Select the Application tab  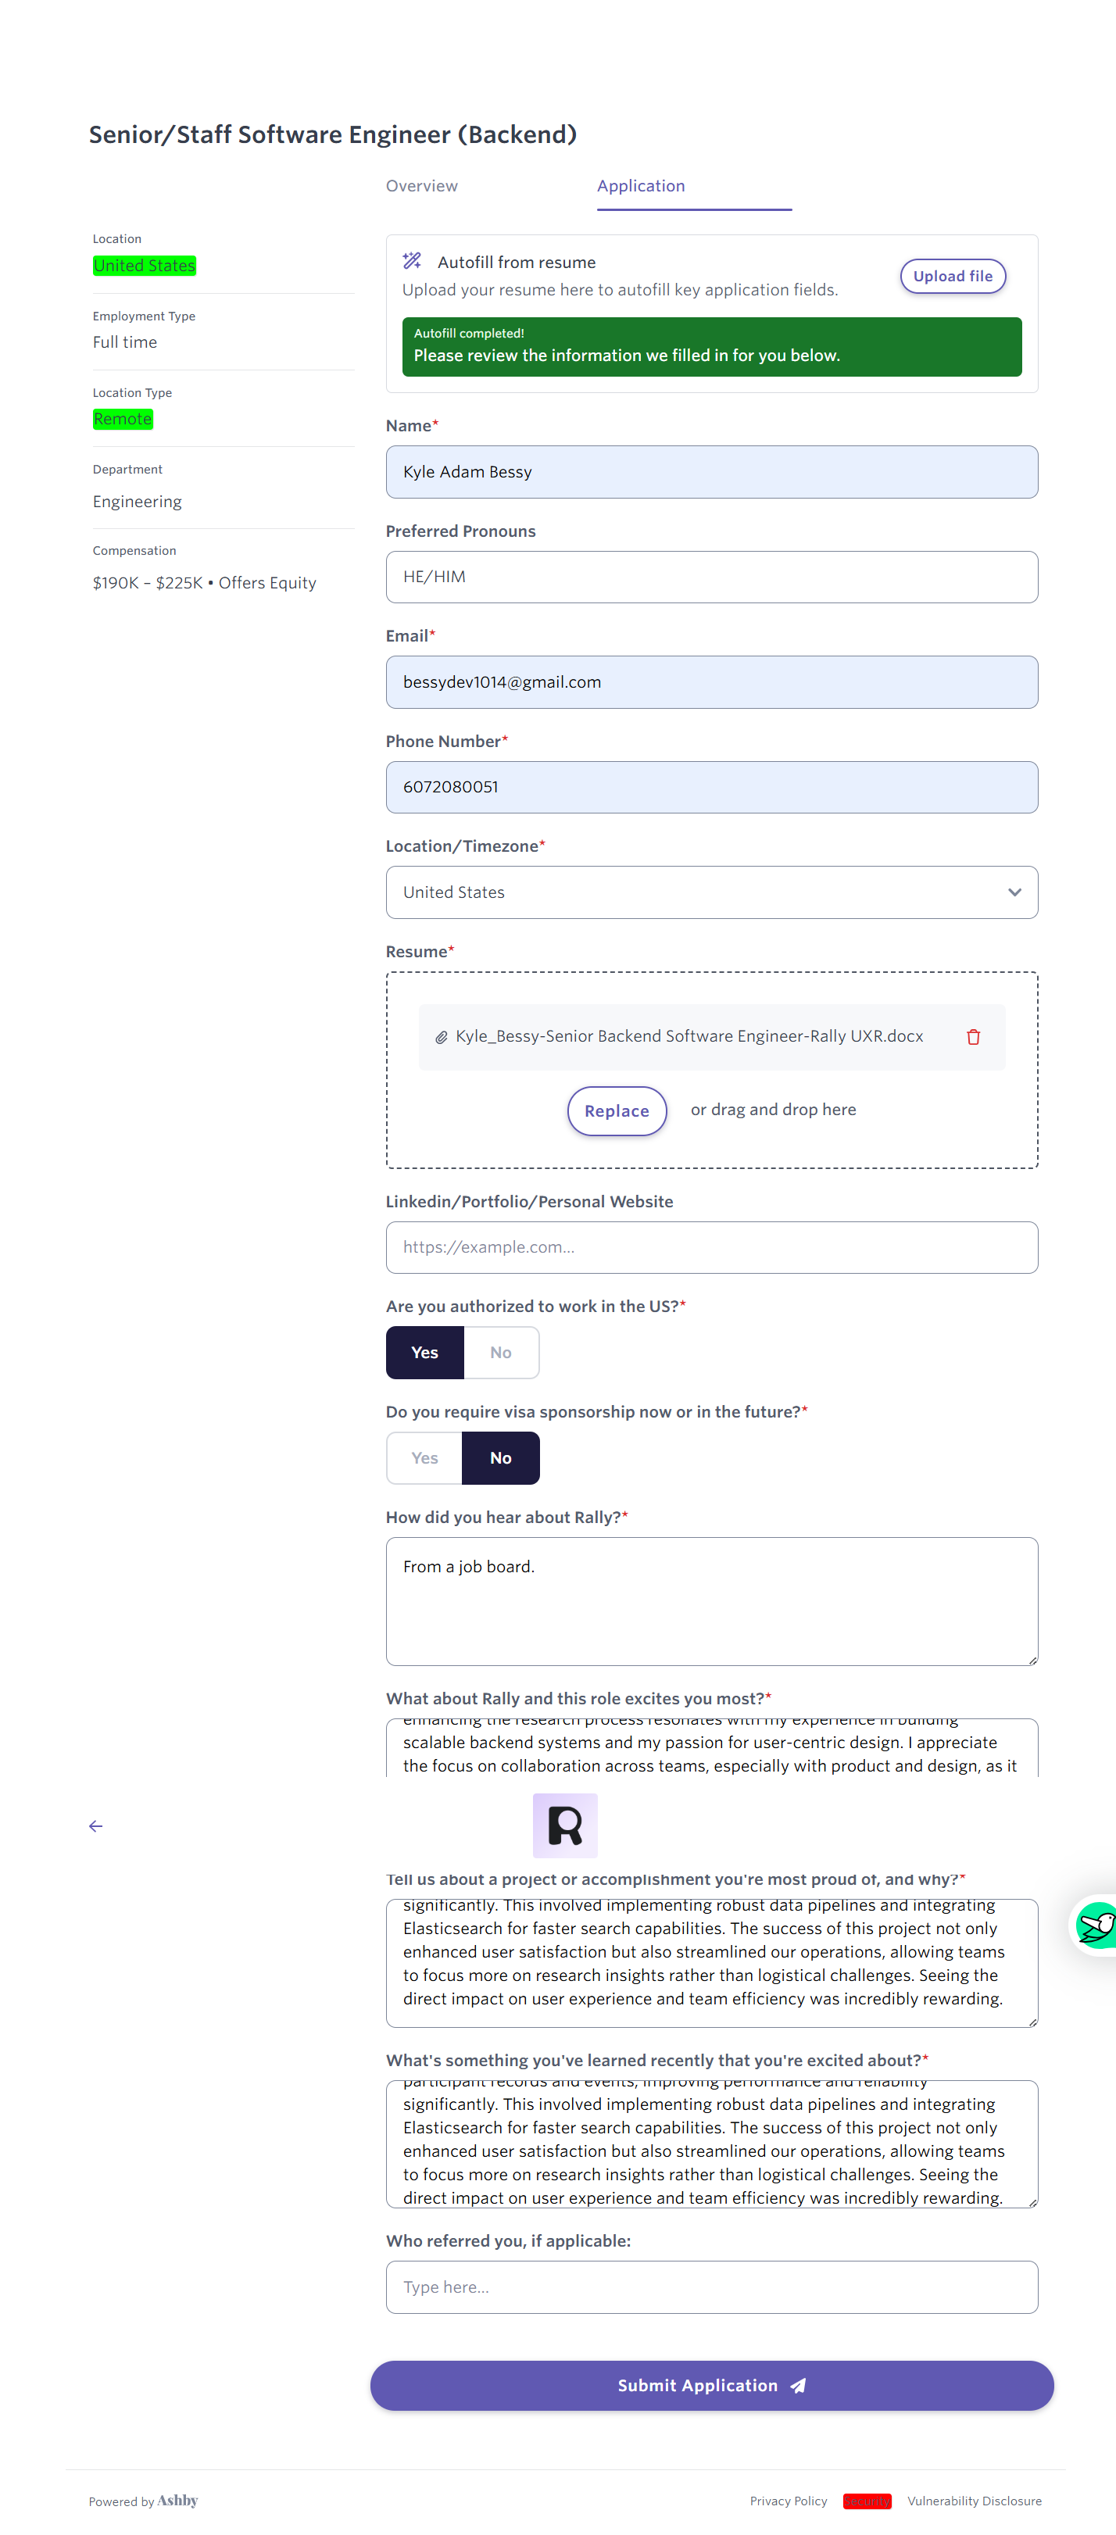coord(641,186)
